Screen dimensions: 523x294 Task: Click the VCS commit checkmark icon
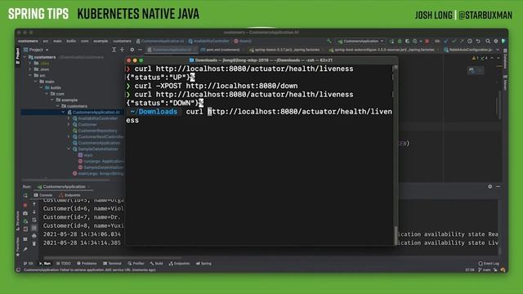tap(454, 41)
